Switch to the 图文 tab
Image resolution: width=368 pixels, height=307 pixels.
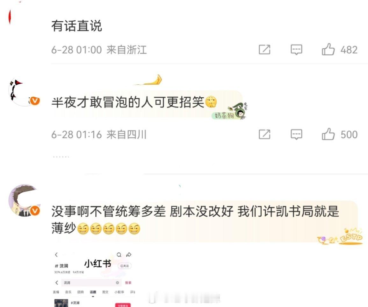point(105,292)
